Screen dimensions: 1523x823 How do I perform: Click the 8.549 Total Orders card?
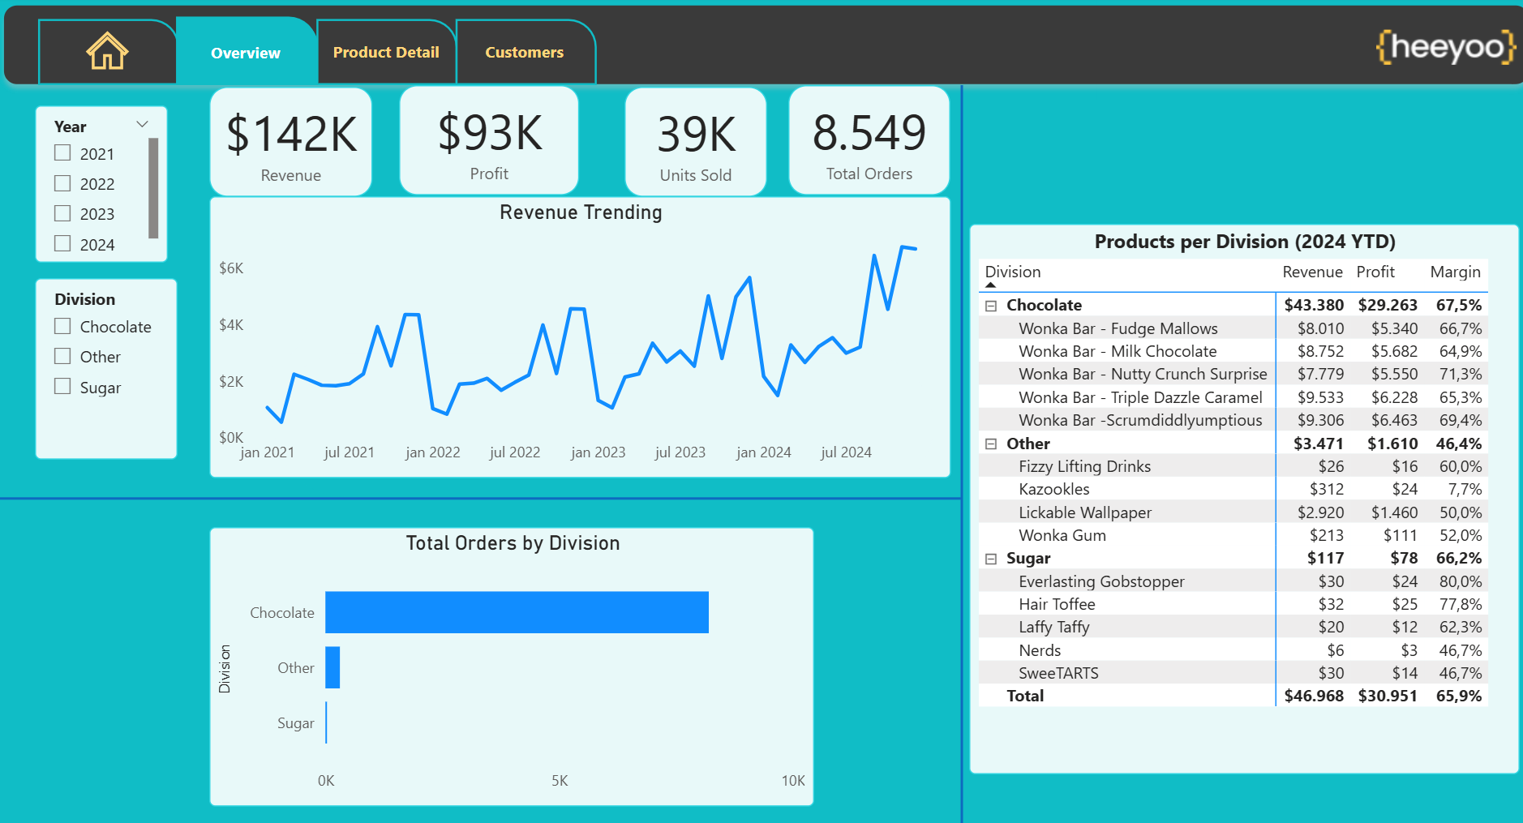tap(869, 141)
